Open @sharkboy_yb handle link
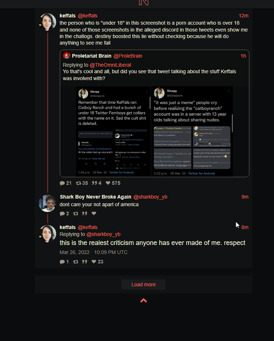This screenshot has width=274, height=341. pyautogui.click(x=150, y=197)
